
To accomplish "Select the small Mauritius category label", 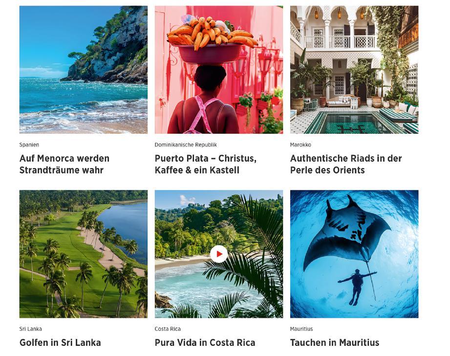I will coord(301,329).
